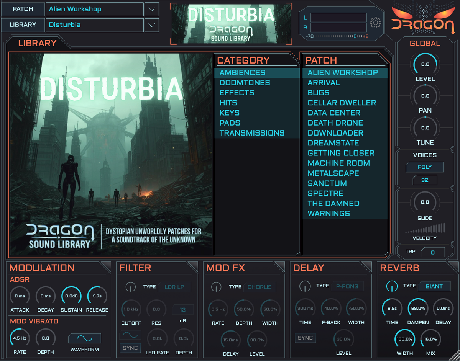Image resolution: width=460 pixels, height=361 pixels.
Task: Load the SPECTRE patch
Action: click(x=345, y=193)
